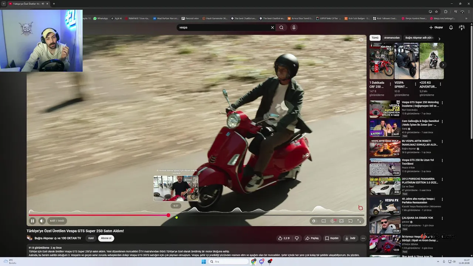Click taskbar Ara search box
This screenshot has width=473, height=266.
(x=228, y=262)
